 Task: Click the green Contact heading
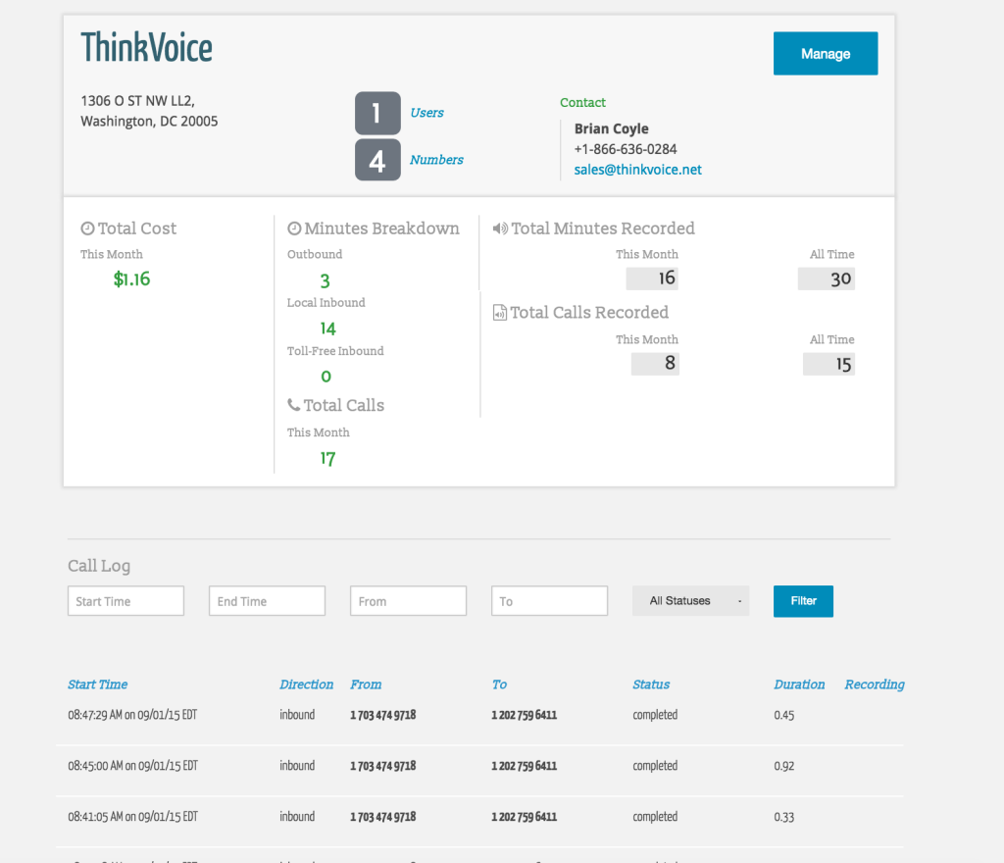[582, 102]
